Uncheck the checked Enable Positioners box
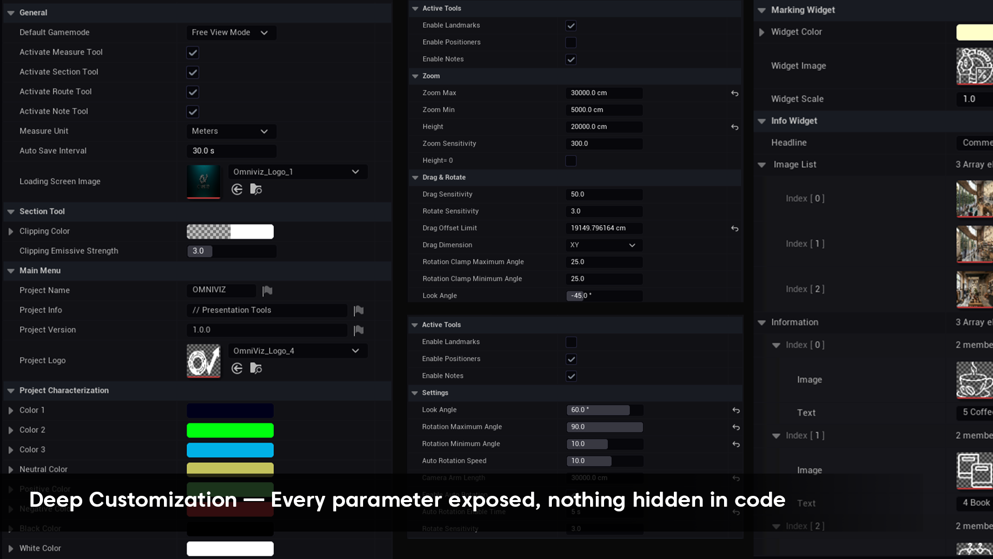This screenshot has width=993, height=559. pyautogui.click(x=571, y=359)
